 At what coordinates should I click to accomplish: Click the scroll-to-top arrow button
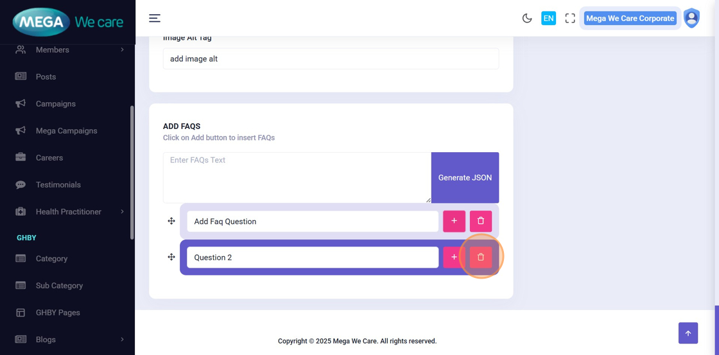[688, 333]
